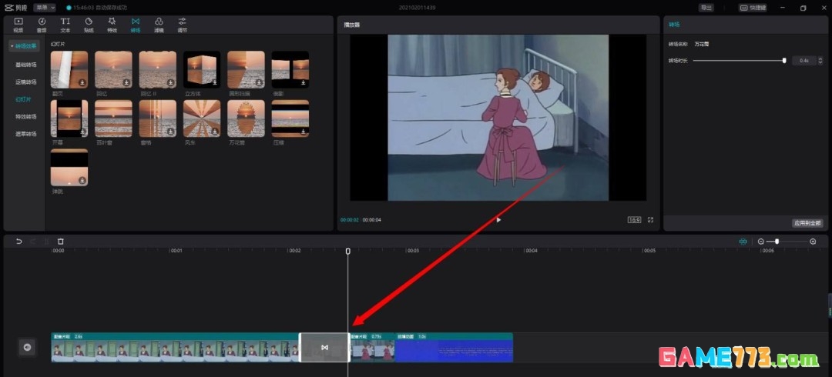Screen dimensions: 832x377
Task: Download the 回忆 II transition via its arrow icon
Action: point(170,83)
